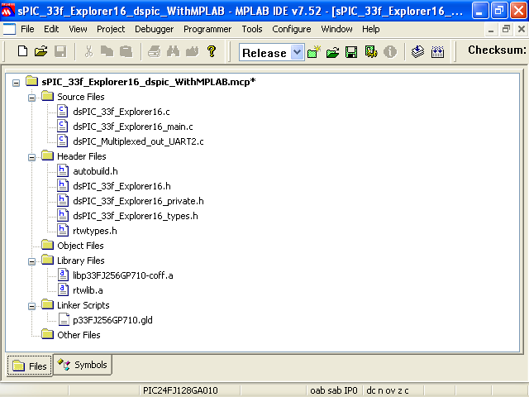Click the Help question mark icon
This screenshot has height=397, width=529.
tap(212, 51)
